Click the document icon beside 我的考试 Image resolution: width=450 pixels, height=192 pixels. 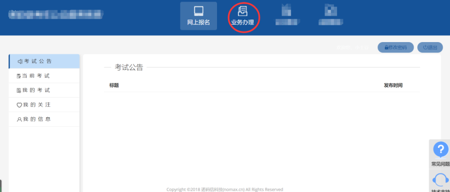point(19,90)
